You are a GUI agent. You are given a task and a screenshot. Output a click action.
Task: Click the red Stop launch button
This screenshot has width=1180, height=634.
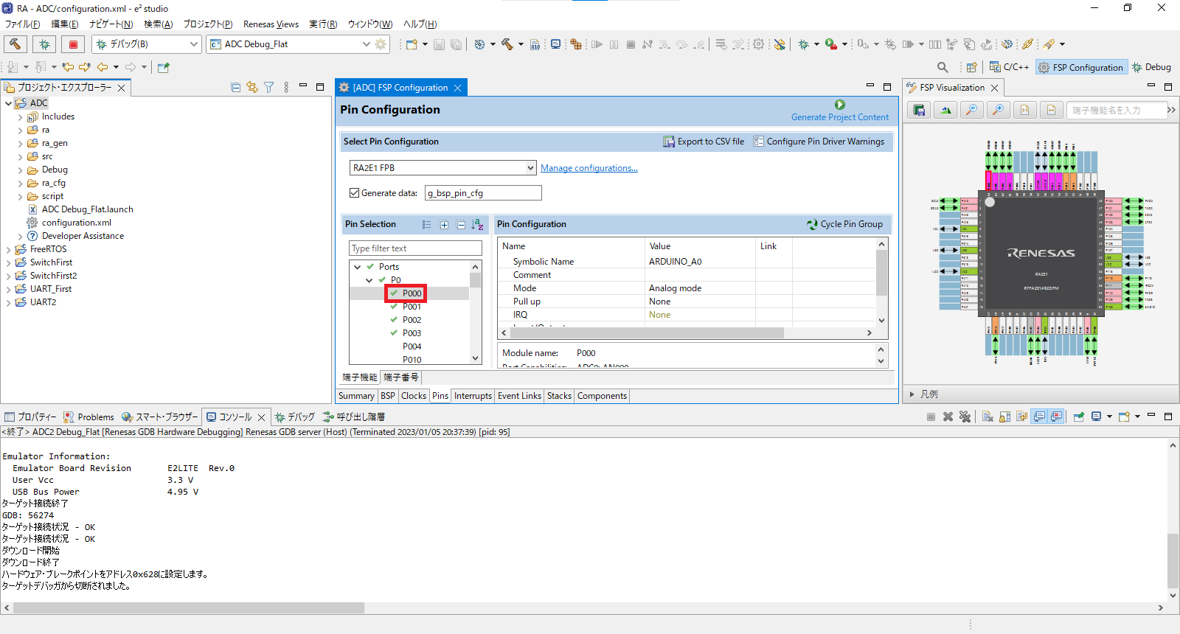(x=73, y=44)
